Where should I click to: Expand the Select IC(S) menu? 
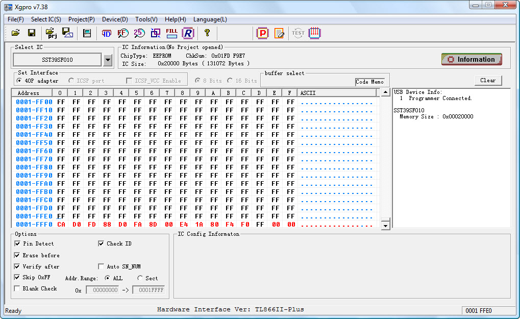[x=46, y=19]
